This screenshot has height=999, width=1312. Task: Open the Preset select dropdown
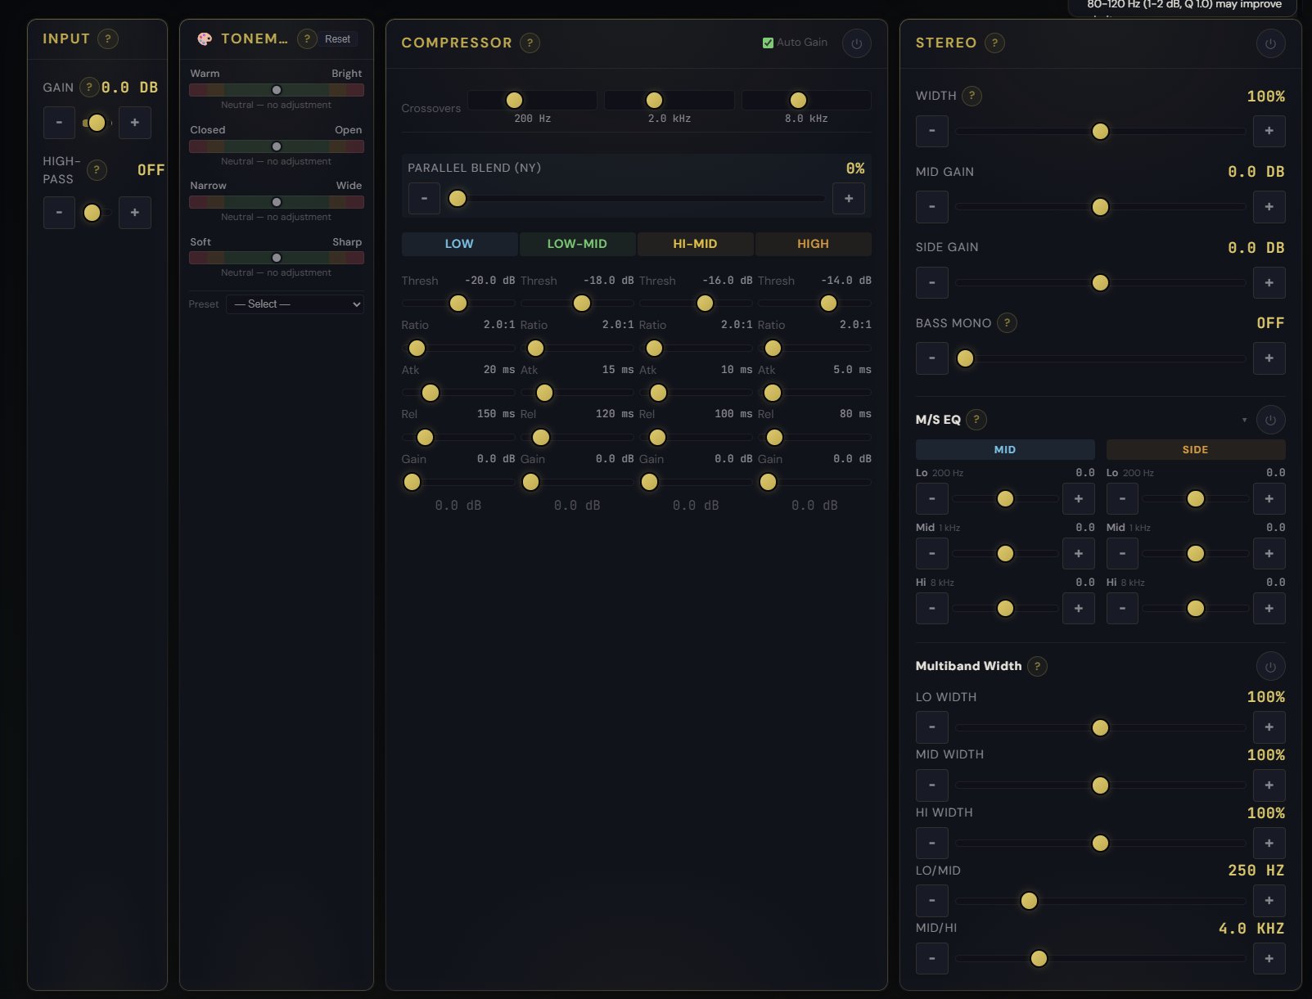point(295,304)
